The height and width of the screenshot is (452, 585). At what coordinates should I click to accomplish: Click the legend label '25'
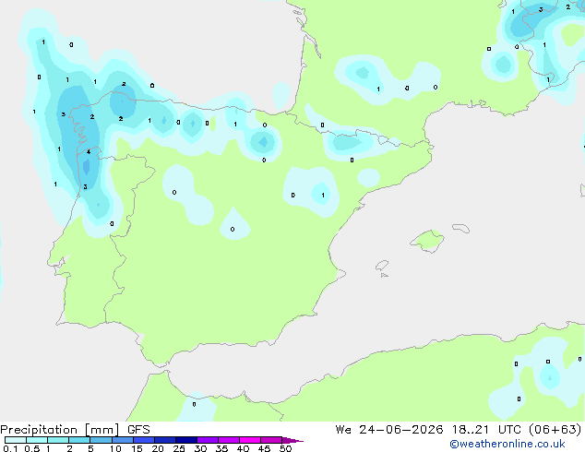[179, 448]
